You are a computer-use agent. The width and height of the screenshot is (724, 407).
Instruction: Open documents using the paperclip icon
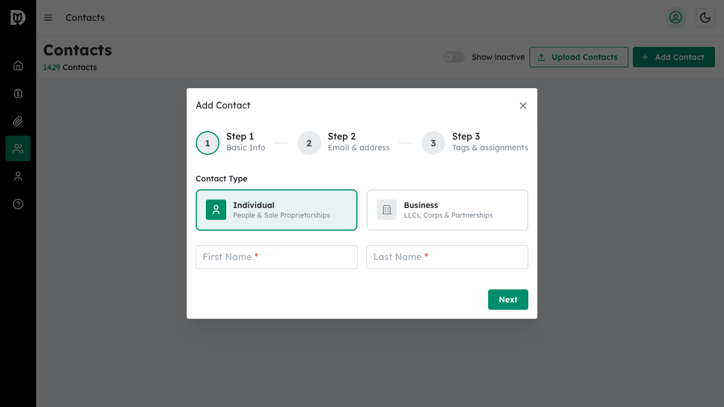18,120
